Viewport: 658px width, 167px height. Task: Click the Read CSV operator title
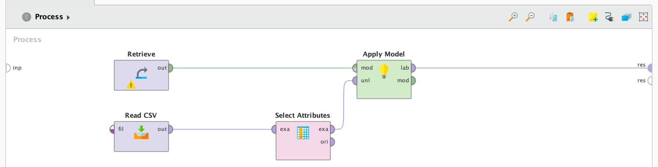[x=141, y=115]
